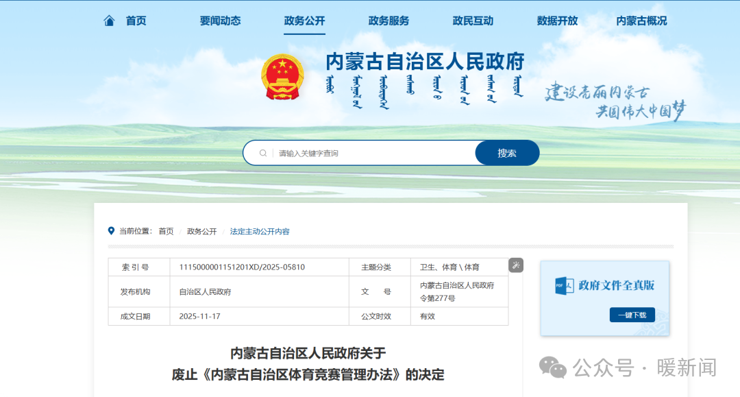Open the 政务服务 menu item
Viewport: 740px width, 397px height.
388,21
